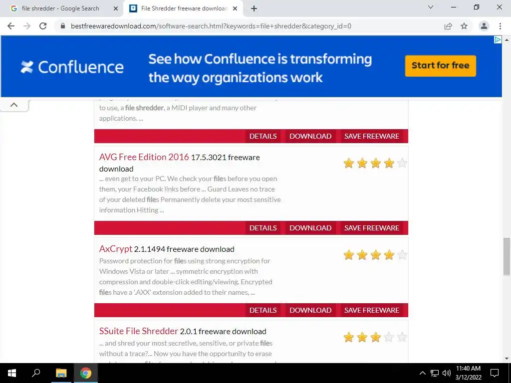Click the Confluence logo in banner
Viewport: 511px width, 383px height.
(72, 67)
